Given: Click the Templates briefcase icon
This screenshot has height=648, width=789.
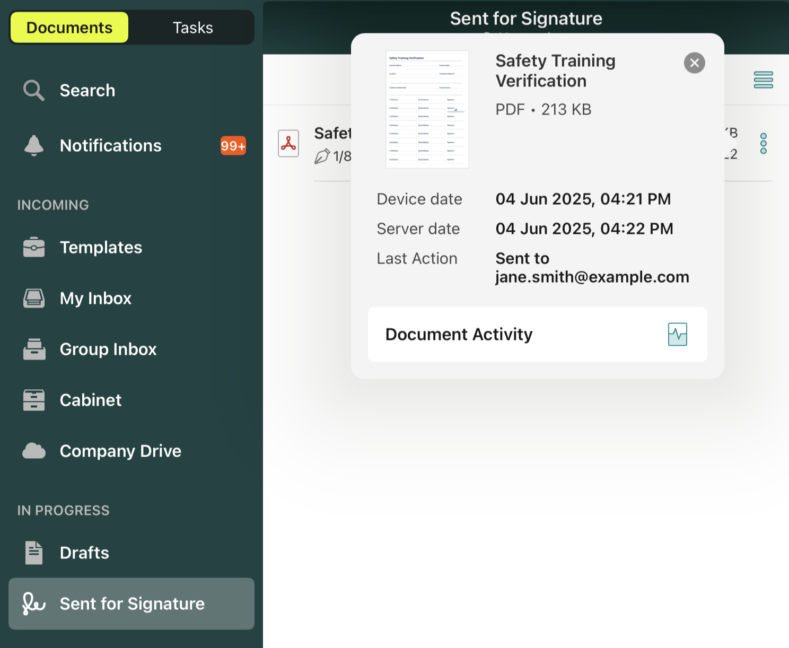Looking at the screenshot, I should click(33, 248).
